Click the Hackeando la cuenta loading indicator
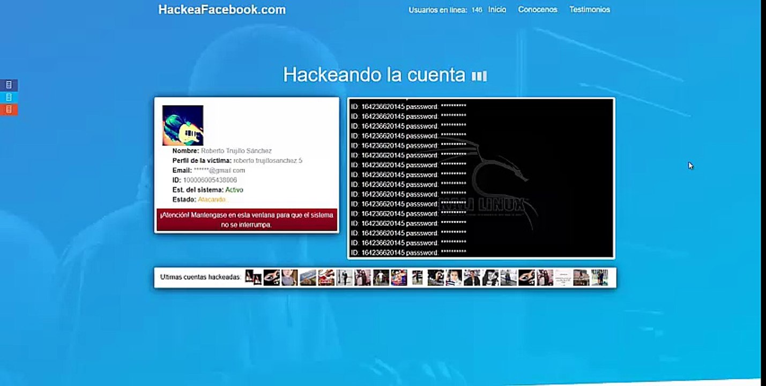The width and height of the screenshot is (766, 386). coord(479,76)
